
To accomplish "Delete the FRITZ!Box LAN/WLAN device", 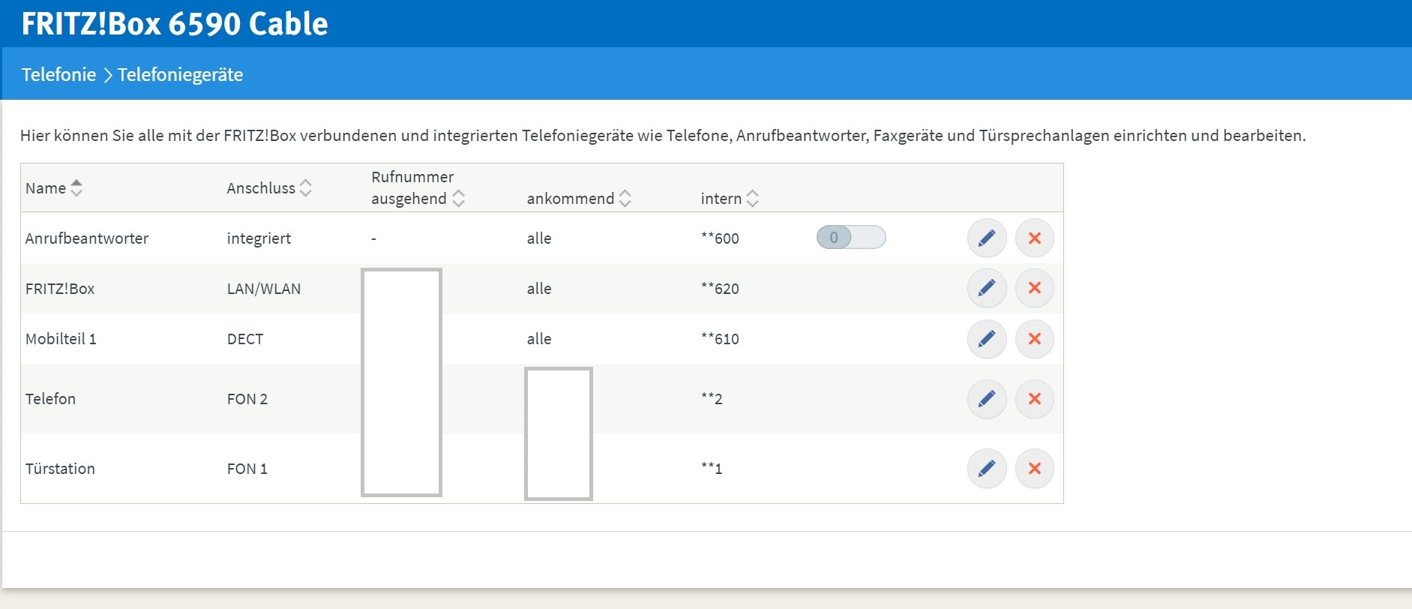I will tap(1034, 288).
